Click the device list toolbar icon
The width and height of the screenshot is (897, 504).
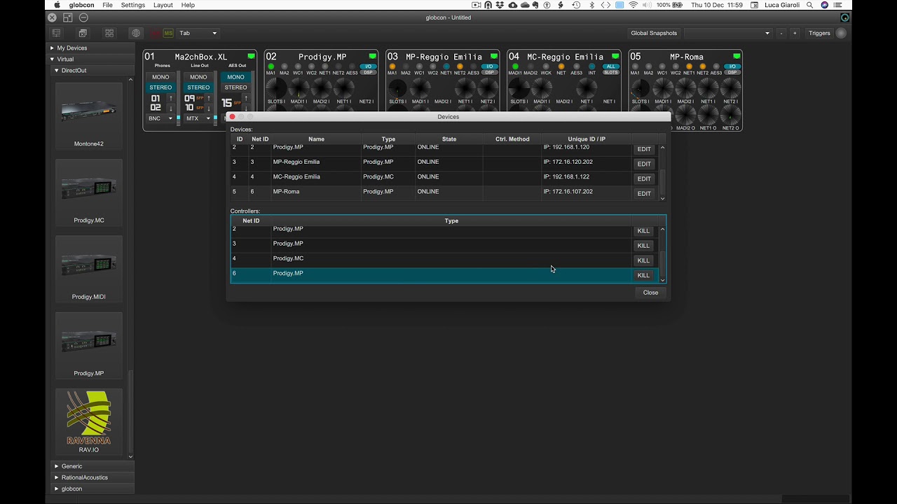click(x=56, y=33)
